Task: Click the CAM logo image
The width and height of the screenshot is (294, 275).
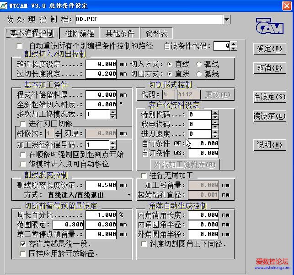Action: point(270,26)
